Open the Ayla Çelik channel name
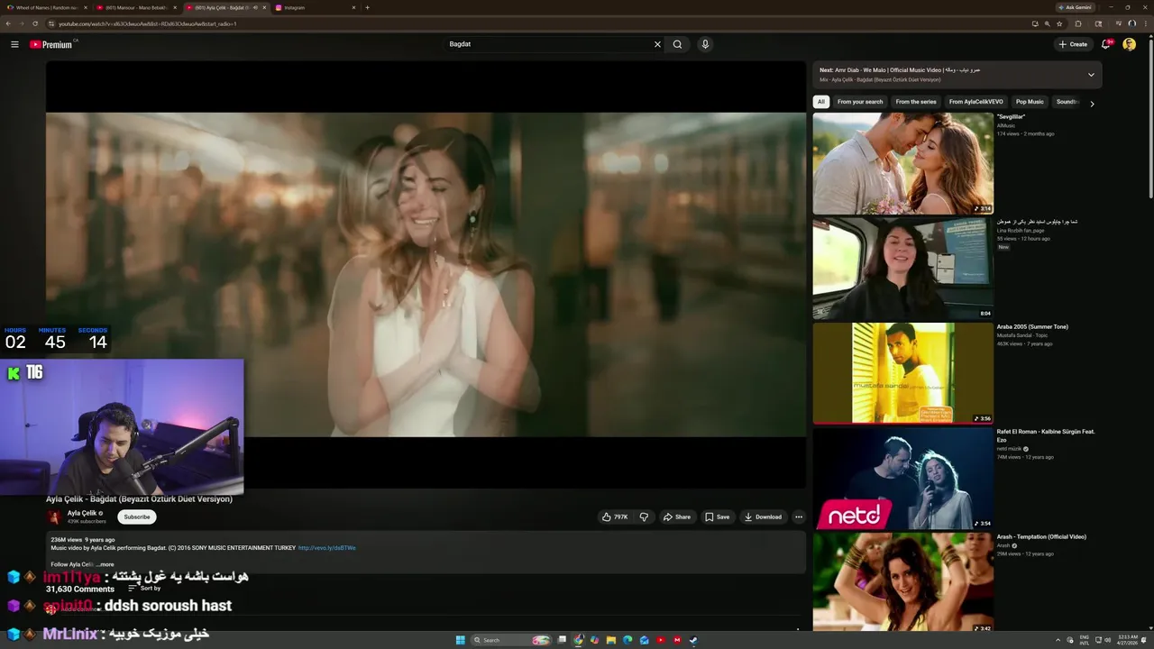Viewport: 1154px width, 649px height. [82, 513]
